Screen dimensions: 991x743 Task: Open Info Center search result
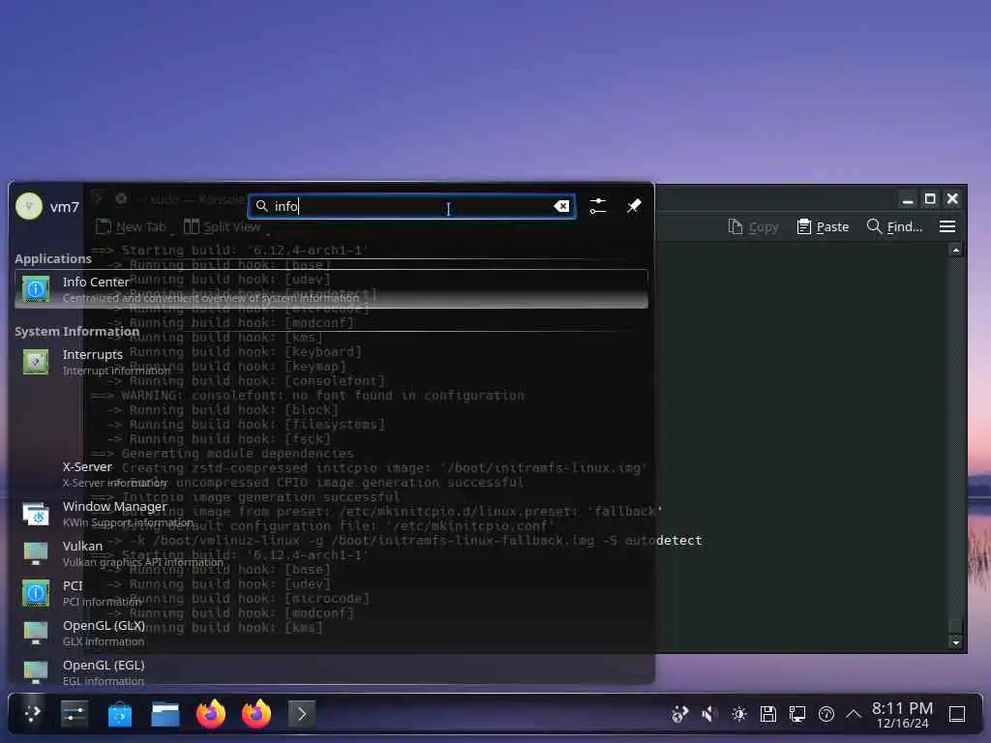click(x=331, y=289)
